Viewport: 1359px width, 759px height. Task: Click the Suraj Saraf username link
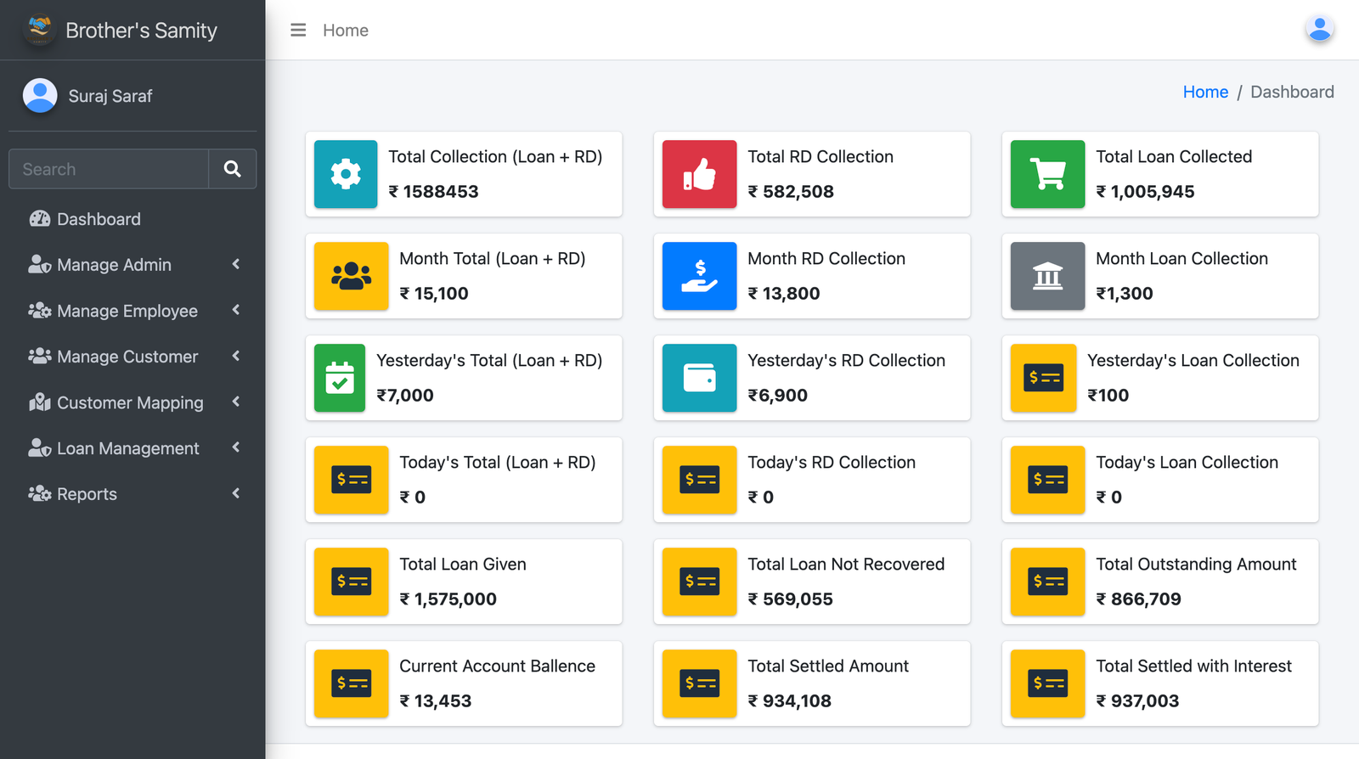coord(110,96)
